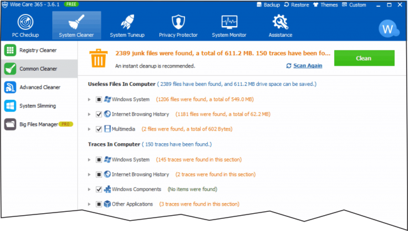Image resolution: width=408 pixels, height=231 pixels.
Task: Click the Restore arrow icon
Action: pos(286,4)
